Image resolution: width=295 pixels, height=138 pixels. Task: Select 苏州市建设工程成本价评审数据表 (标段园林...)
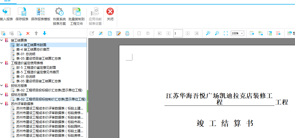(50, 126)
